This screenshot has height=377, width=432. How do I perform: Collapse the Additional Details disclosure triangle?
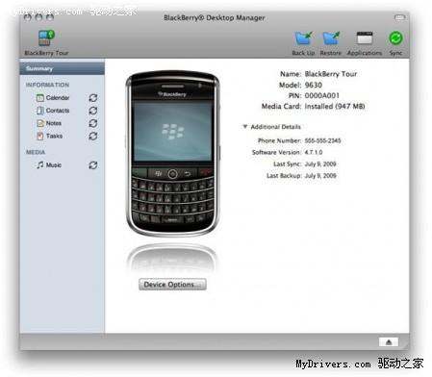click(245, 127)
